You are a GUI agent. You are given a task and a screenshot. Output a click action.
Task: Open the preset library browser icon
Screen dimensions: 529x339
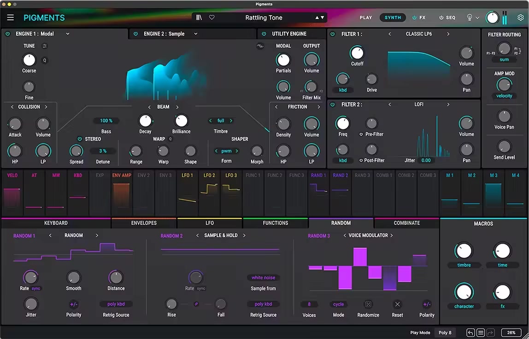pyautogui.click(x=199, y=18)
